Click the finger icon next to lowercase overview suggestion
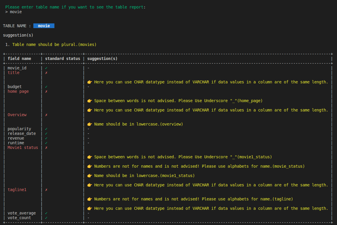Viewport: 337px width, 225px height. coord(90,124)
